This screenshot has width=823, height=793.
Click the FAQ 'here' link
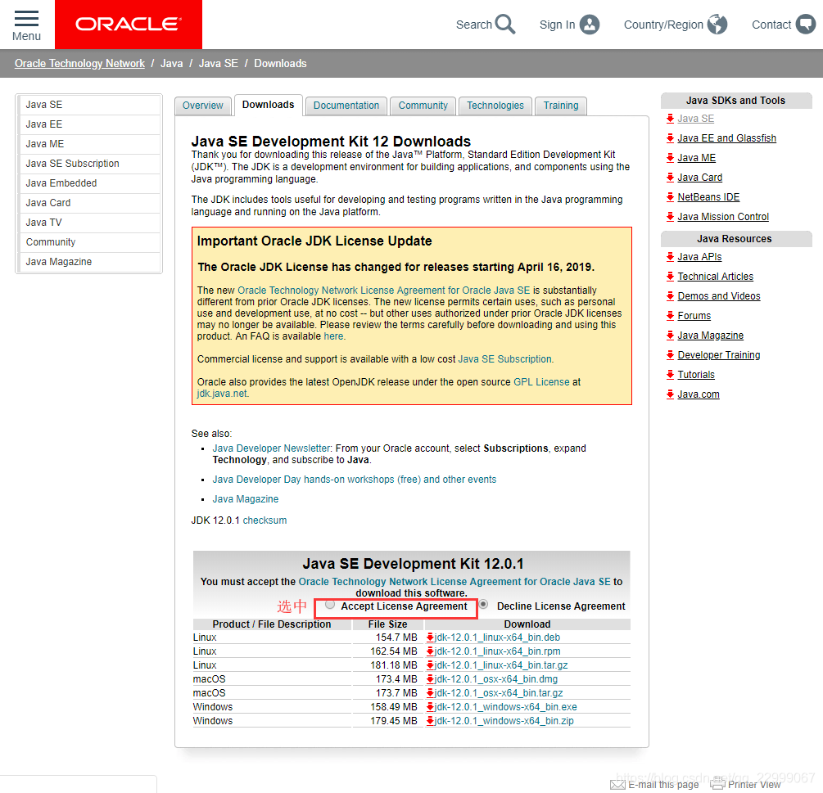point(333,336)
